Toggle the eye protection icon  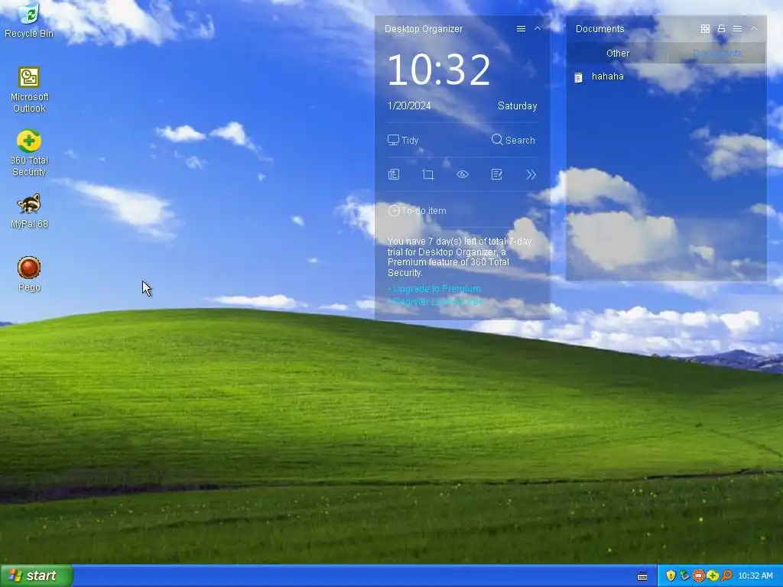(x=463, y=174)
